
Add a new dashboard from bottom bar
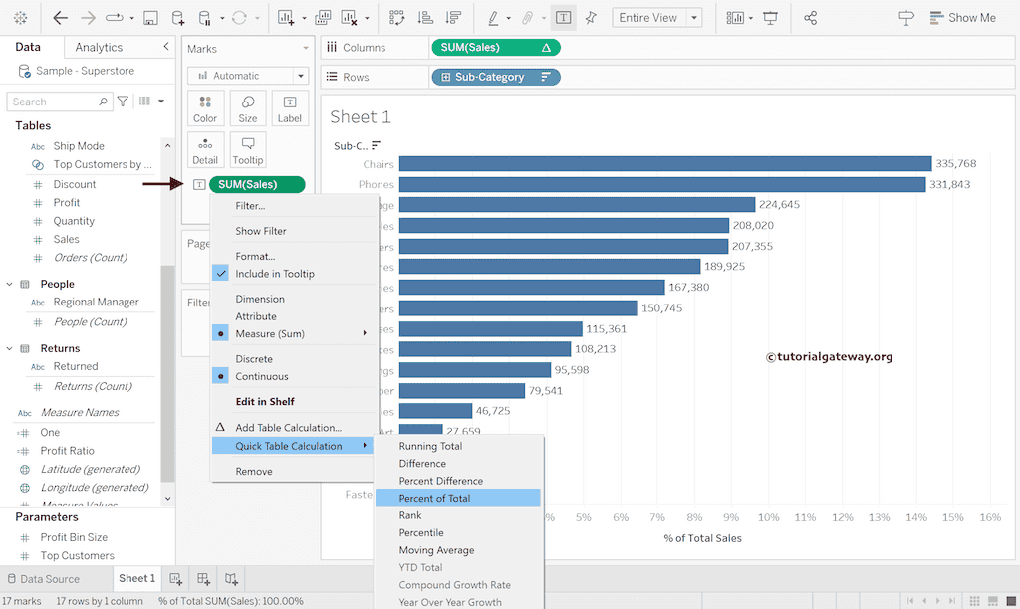click(x=203, y=579)
